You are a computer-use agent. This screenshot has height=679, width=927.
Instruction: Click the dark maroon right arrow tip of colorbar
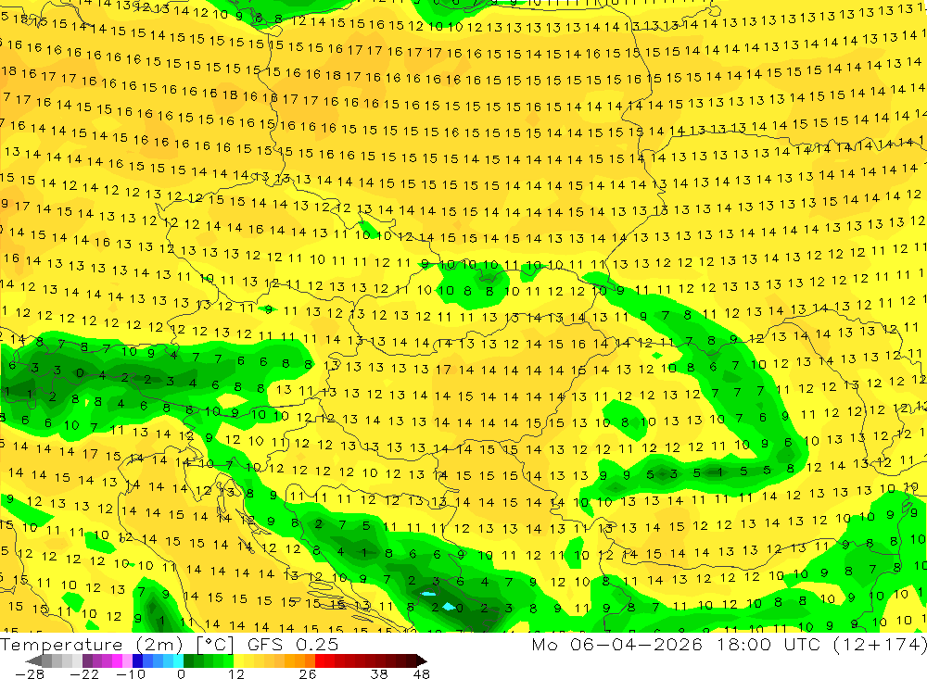[x=422, y=660]
